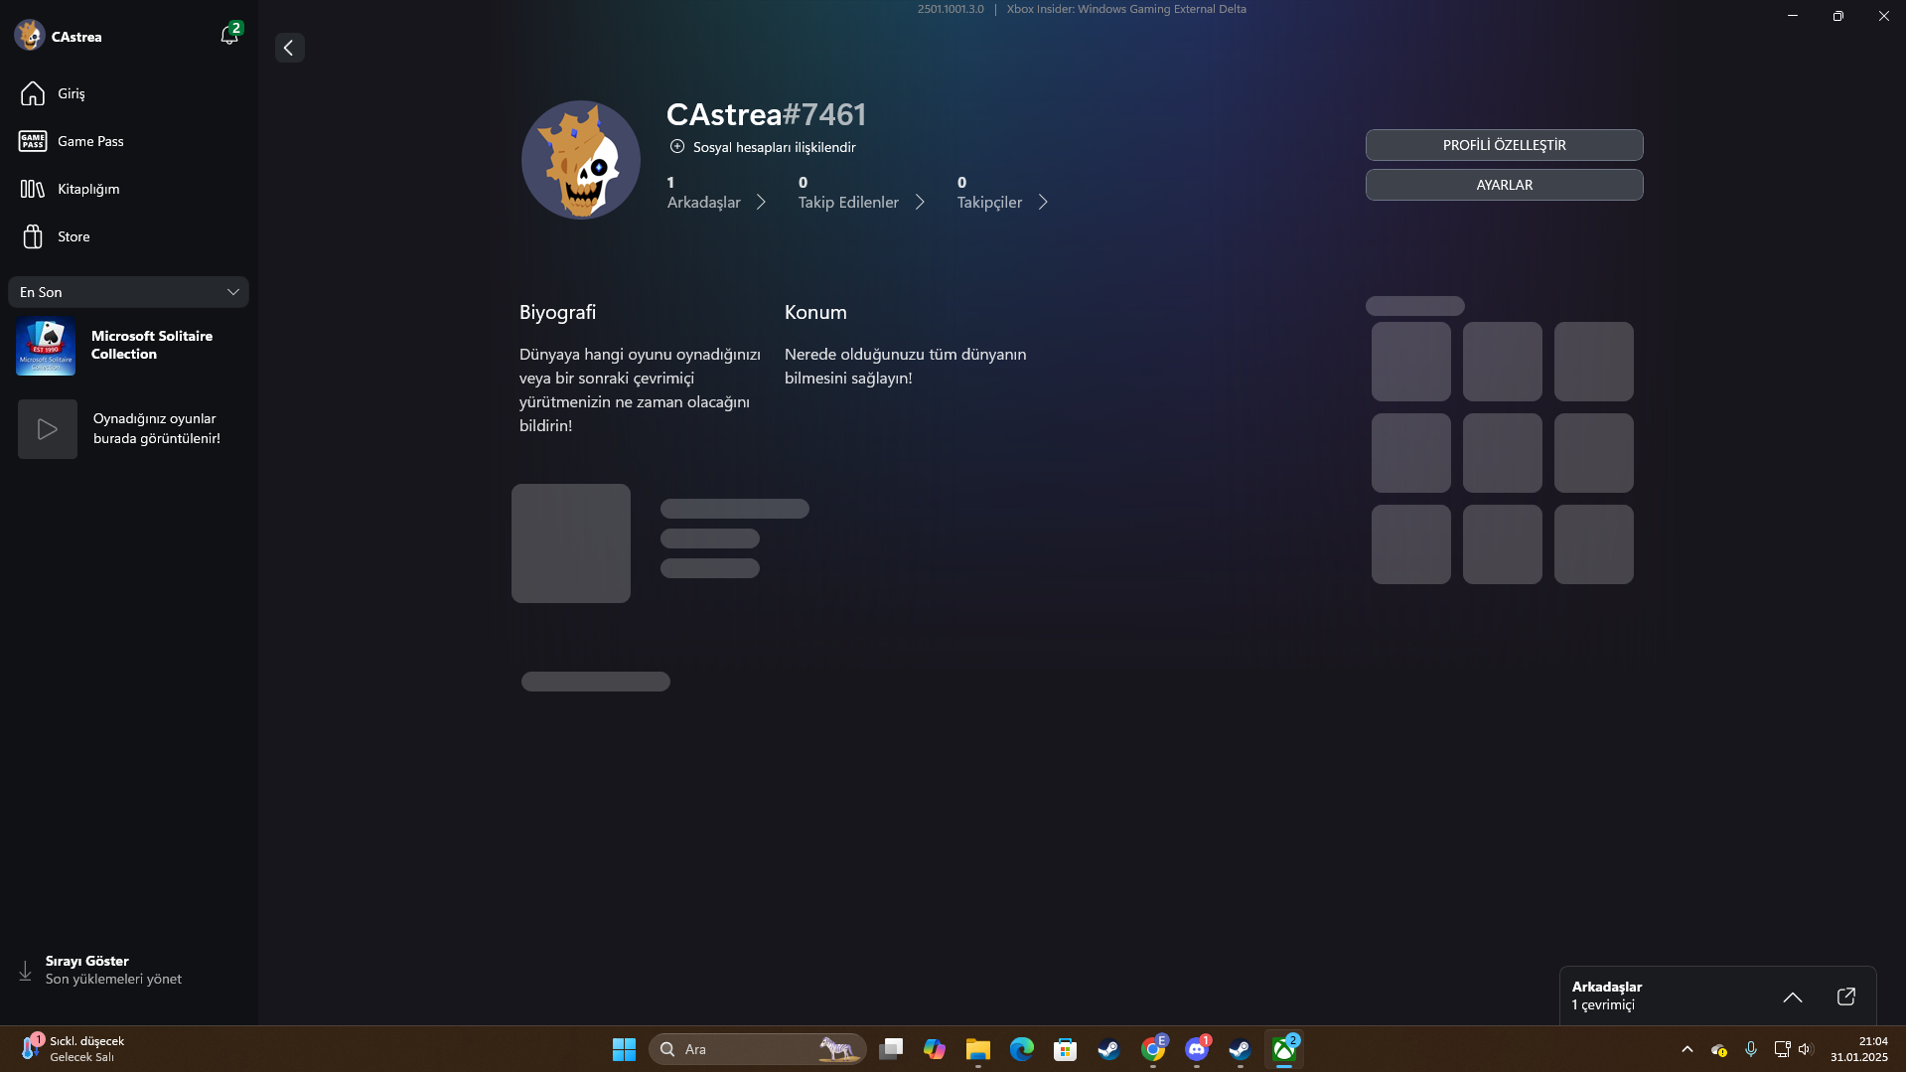Click the Xbox app taskbar icon
The height and width of the screenshot is (1072, 1906).
pos(1284,1049)
